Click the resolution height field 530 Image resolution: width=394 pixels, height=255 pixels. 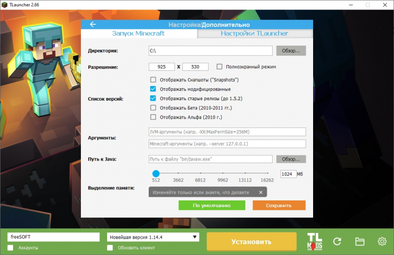click(x=195, y=67)
